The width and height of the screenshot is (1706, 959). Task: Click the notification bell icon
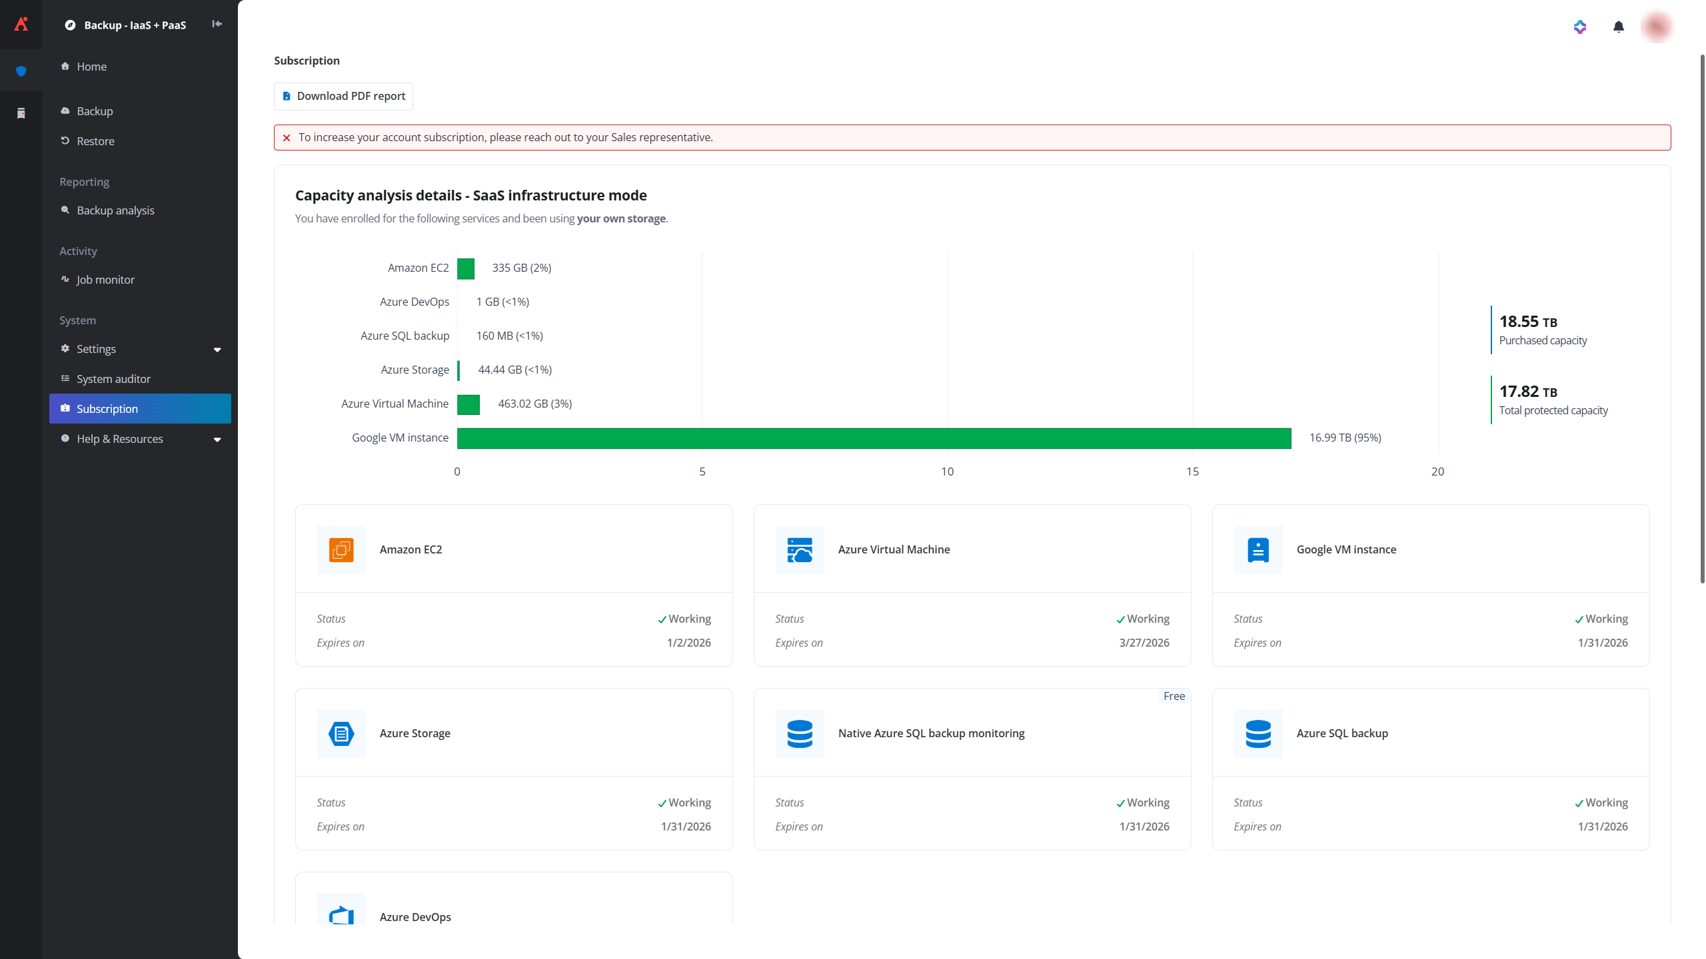click(x=1618, y=27)
